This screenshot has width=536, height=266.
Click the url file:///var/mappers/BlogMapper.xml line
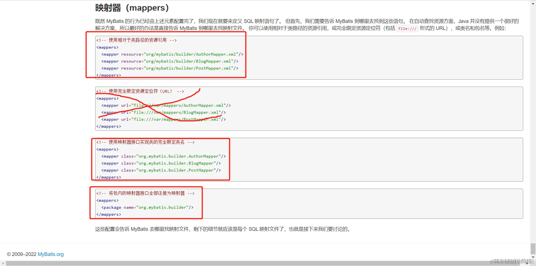coord(164,112)
